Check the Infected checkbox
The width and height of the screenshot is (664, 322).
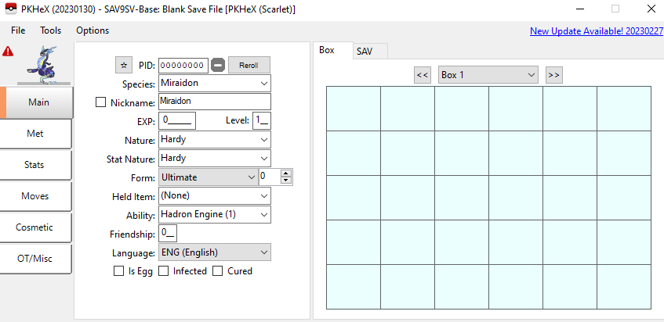(164, 271)
